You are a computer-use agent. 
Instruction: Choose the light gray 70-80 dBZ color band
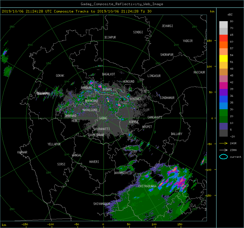pyautogui.click(x=223, y=24)
